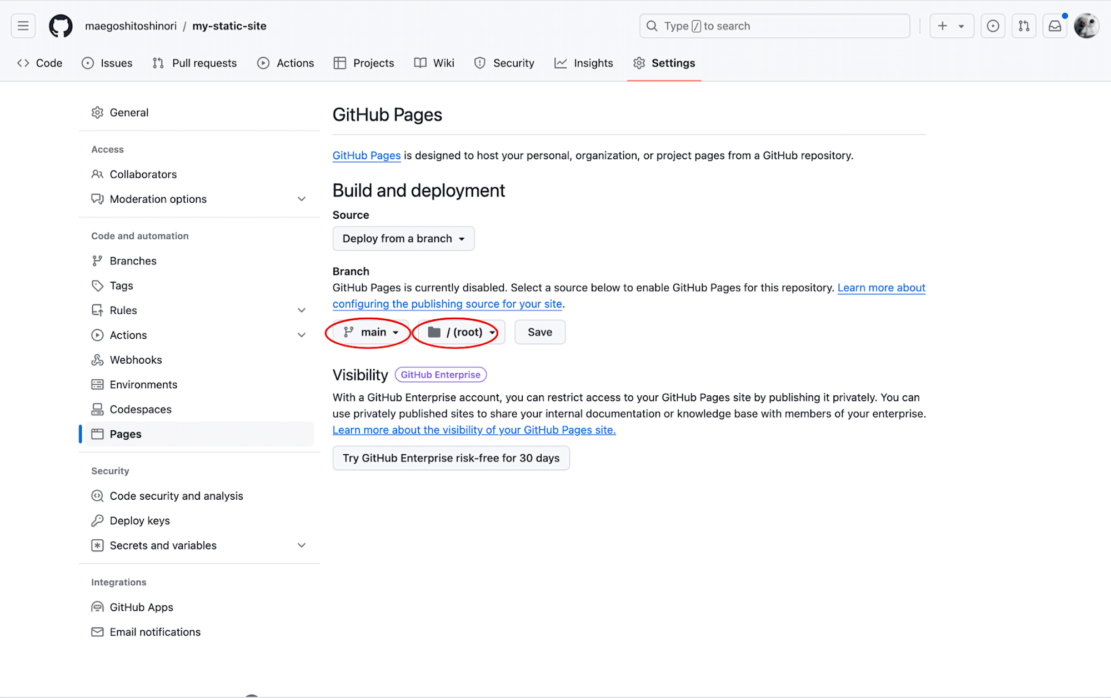Open issues icon in top header
Image resolution: width=1111 pixels, height=698 pixels.
[993, 26]
